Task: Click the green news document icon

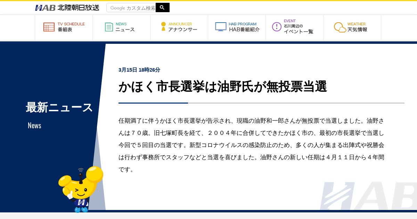Action: pyautogui.click(x=109, y=27)
